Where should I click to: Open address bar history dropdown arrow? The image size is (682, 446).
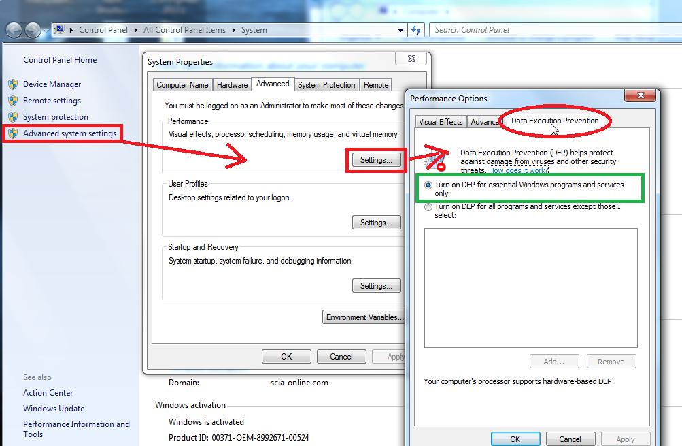pyautogui.click(x=400, y=31)
